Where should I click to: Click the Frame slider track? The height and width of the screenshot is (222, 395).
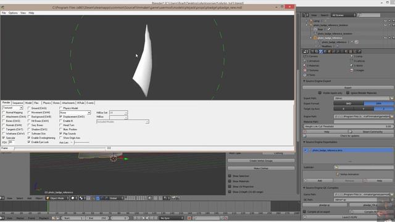60,148
